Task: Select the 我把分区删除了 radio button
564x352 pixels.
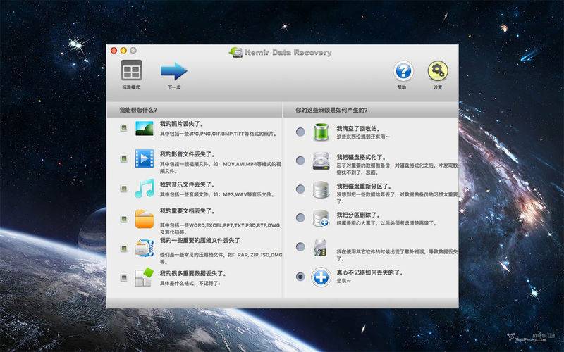Action: coord(301,218)
